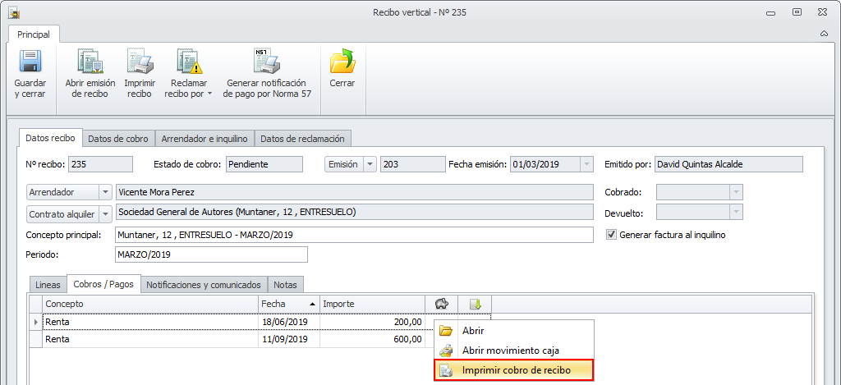Select the 18/06/2019 date cell
The image size is (841, 385).
pyautogui.click(x=288, y=322)
